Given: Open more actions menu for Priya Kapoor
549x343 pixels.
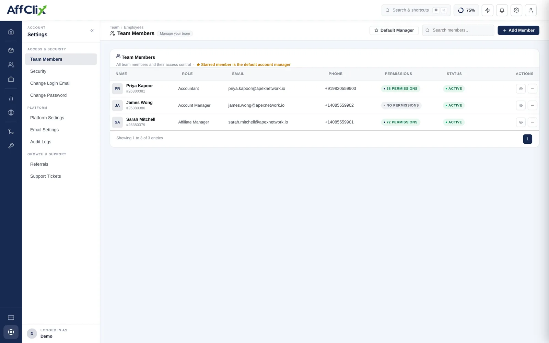Looking at the screenshot, I should [533, 88].
